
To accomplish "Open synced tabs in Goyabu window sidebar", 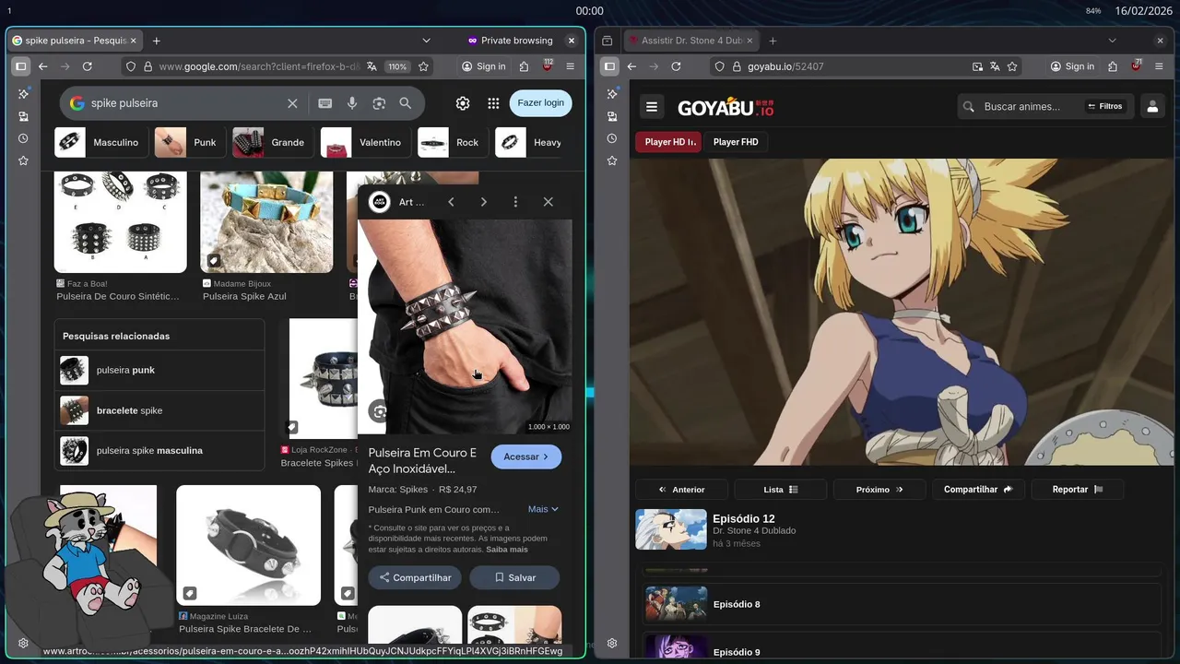I will pyautogui.click(x=611, y=116).
